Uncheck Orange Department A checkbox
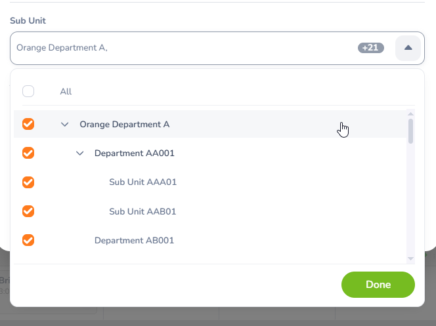Viewport: 436px width, 326px height. pyautogui.click(x=28, y=124)
